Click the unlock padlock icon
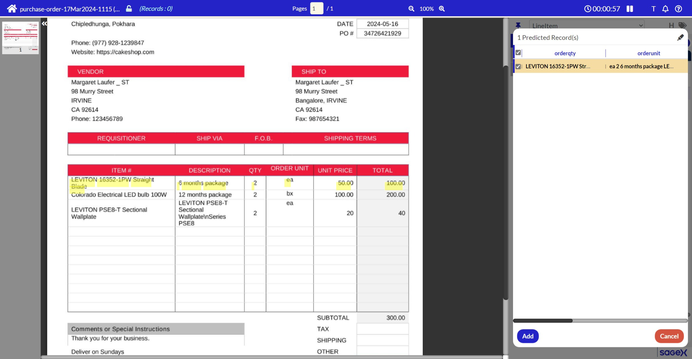This screenshot has width=692, height=359. pos(129,9)
